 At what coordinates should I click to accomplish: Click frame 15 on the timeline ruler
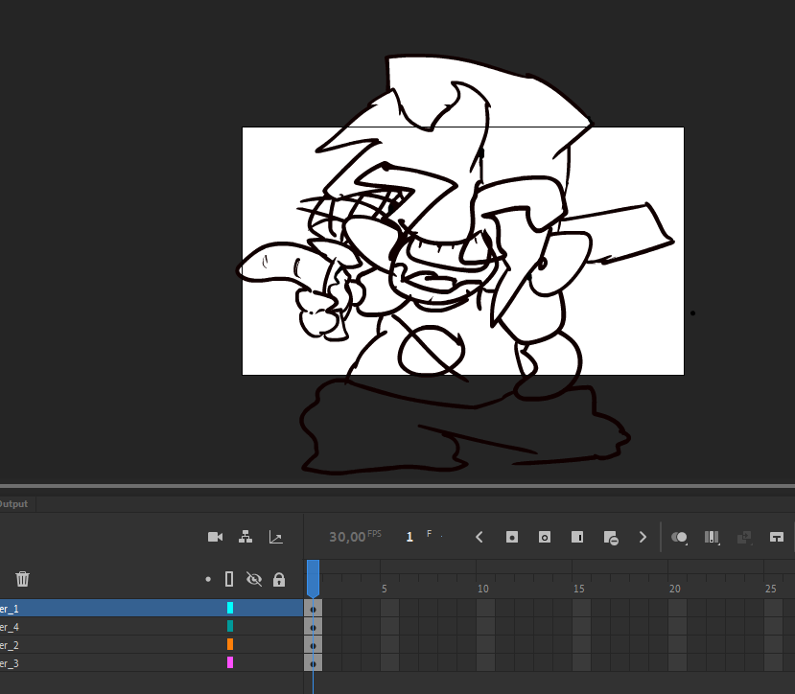pyautogui.click(x=578, y=589)
